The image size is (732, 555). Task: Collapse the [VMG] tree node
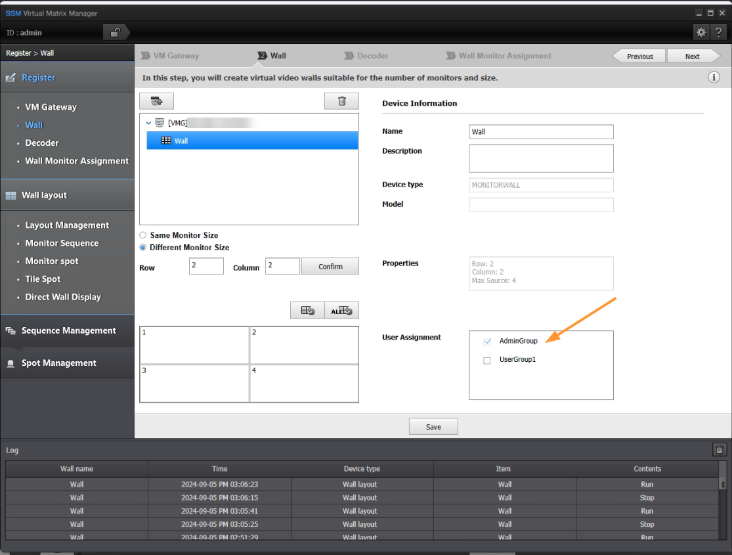[148, 123]
